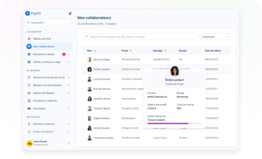Screen dimensions: 262x159
Task: Open the Employees filter dropdown
Action: pos(215,37)
